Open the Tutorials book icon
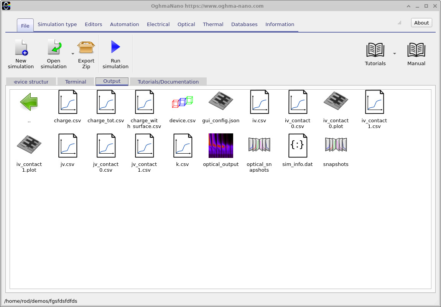The height and width of the screenshot is (307, 441). 375,50
